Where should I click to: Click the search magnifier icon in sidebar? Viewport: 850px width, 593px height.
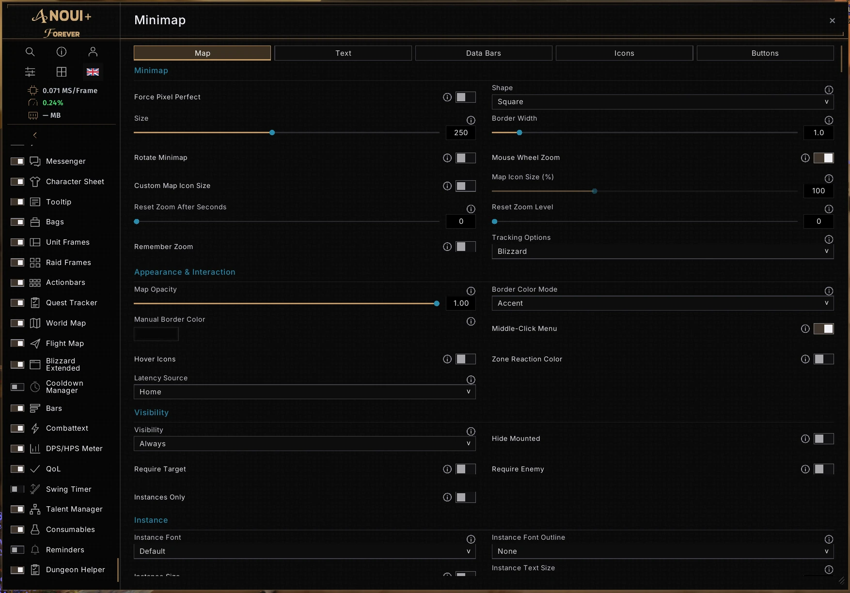(x=30, y=52)
